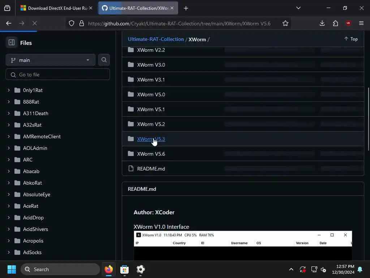Viewport: 370px width, 278px height.
Task: Open soccer ball app in taskbar
Action: click(x=141, y=269)
